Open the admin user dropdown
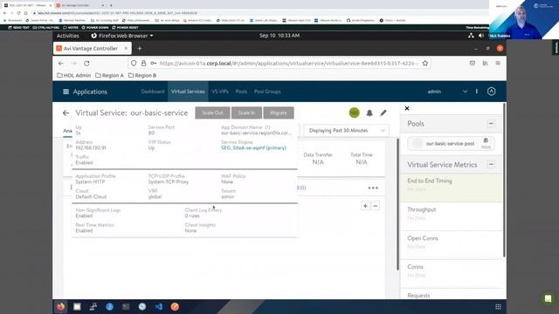Image resolution: width=559 pixels, height=314 pixels. [447, 92]
